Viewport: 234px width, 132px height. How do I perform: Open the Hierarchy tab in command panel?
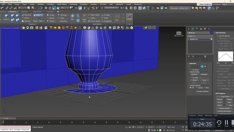coord(197,29)
